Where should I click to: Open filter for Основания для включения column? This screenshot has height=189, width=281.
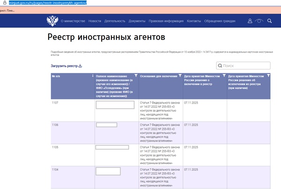point(180,76)
